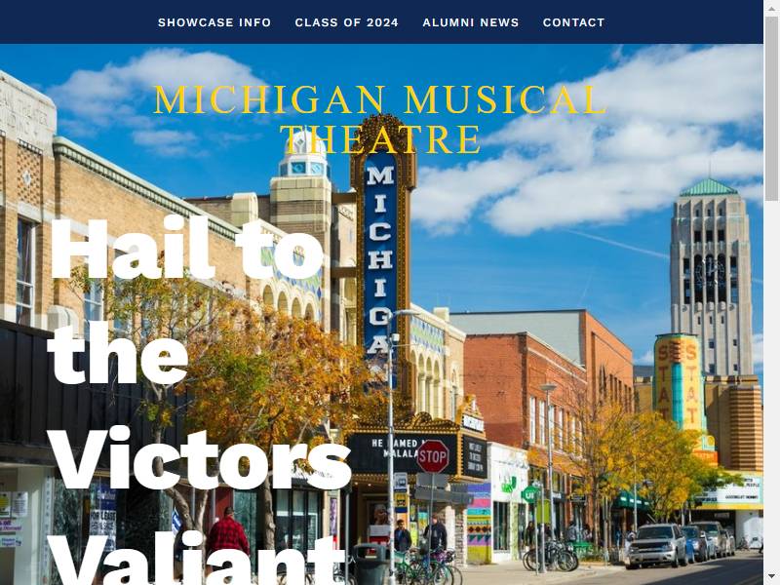Click the white domed cupola behind the title
Screen dimensions: 780x585
[x=303, y=154]
